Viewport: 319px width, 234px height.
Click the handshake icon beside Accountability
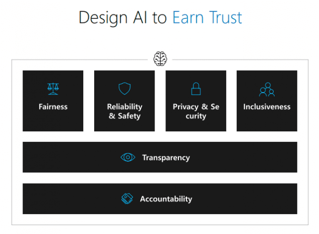[127, 199]
